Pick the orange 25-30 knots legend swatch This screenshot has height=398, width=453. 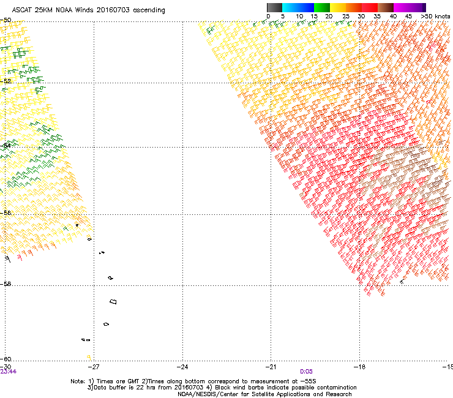point(354,7)
